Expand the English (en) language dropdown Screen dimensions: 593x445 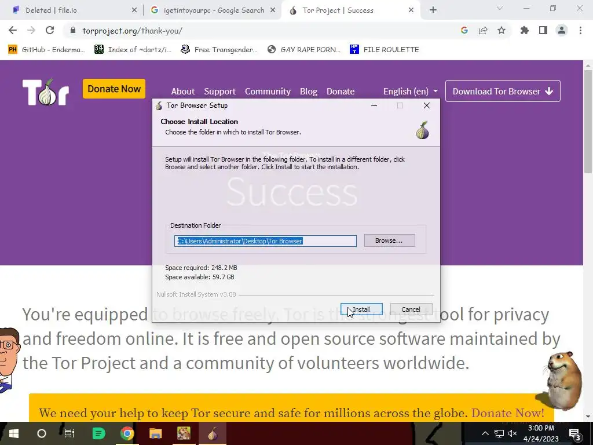point(411,92)
